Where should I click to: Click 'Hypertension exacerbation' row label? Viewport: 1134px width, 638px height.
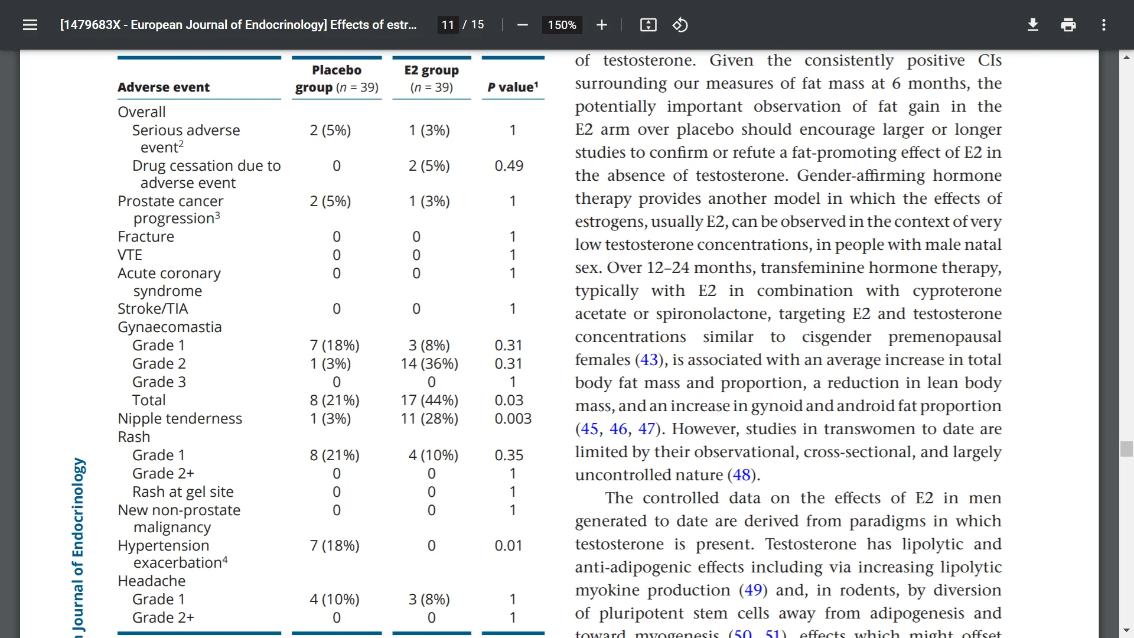click(172, 554)
